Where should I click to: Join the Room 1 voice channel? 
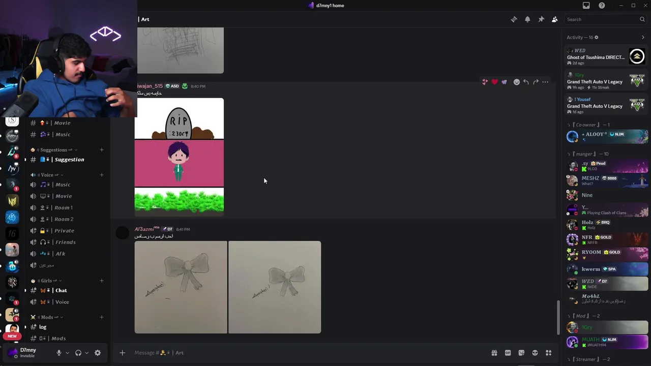[67, 207]
